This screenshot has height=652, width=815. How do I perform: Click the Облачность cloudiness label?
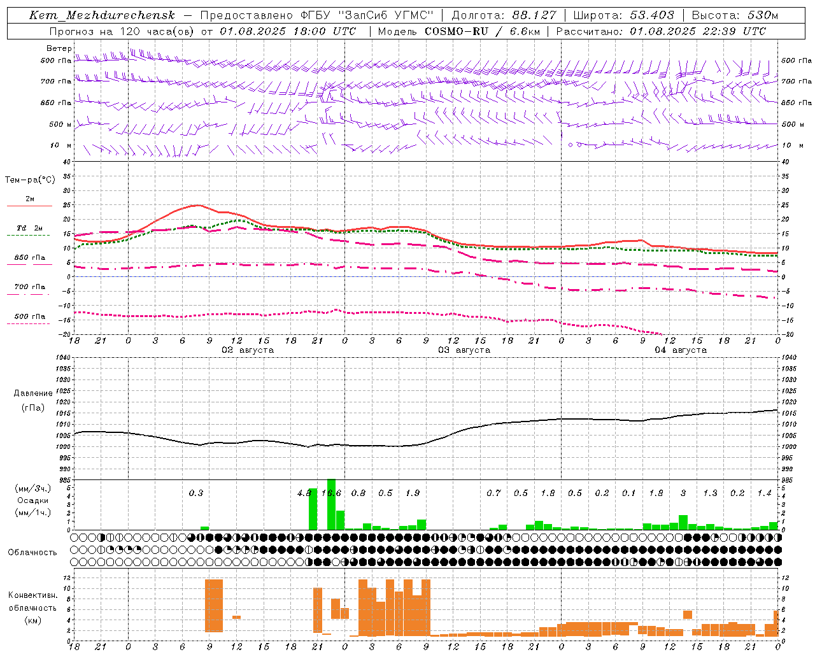[x=32, y=553]
